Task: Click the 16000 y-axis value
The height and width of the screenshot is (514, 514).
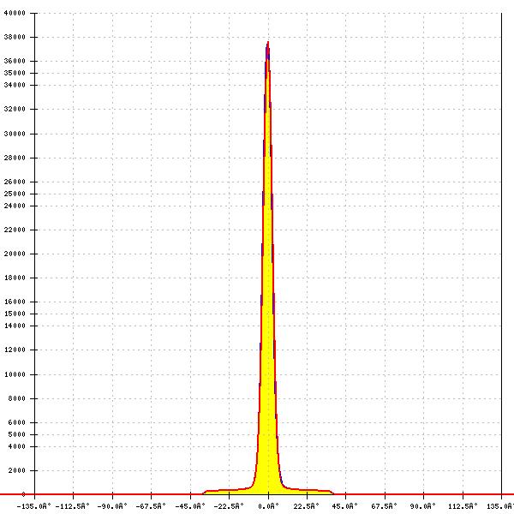Action: tap(15, 302)
